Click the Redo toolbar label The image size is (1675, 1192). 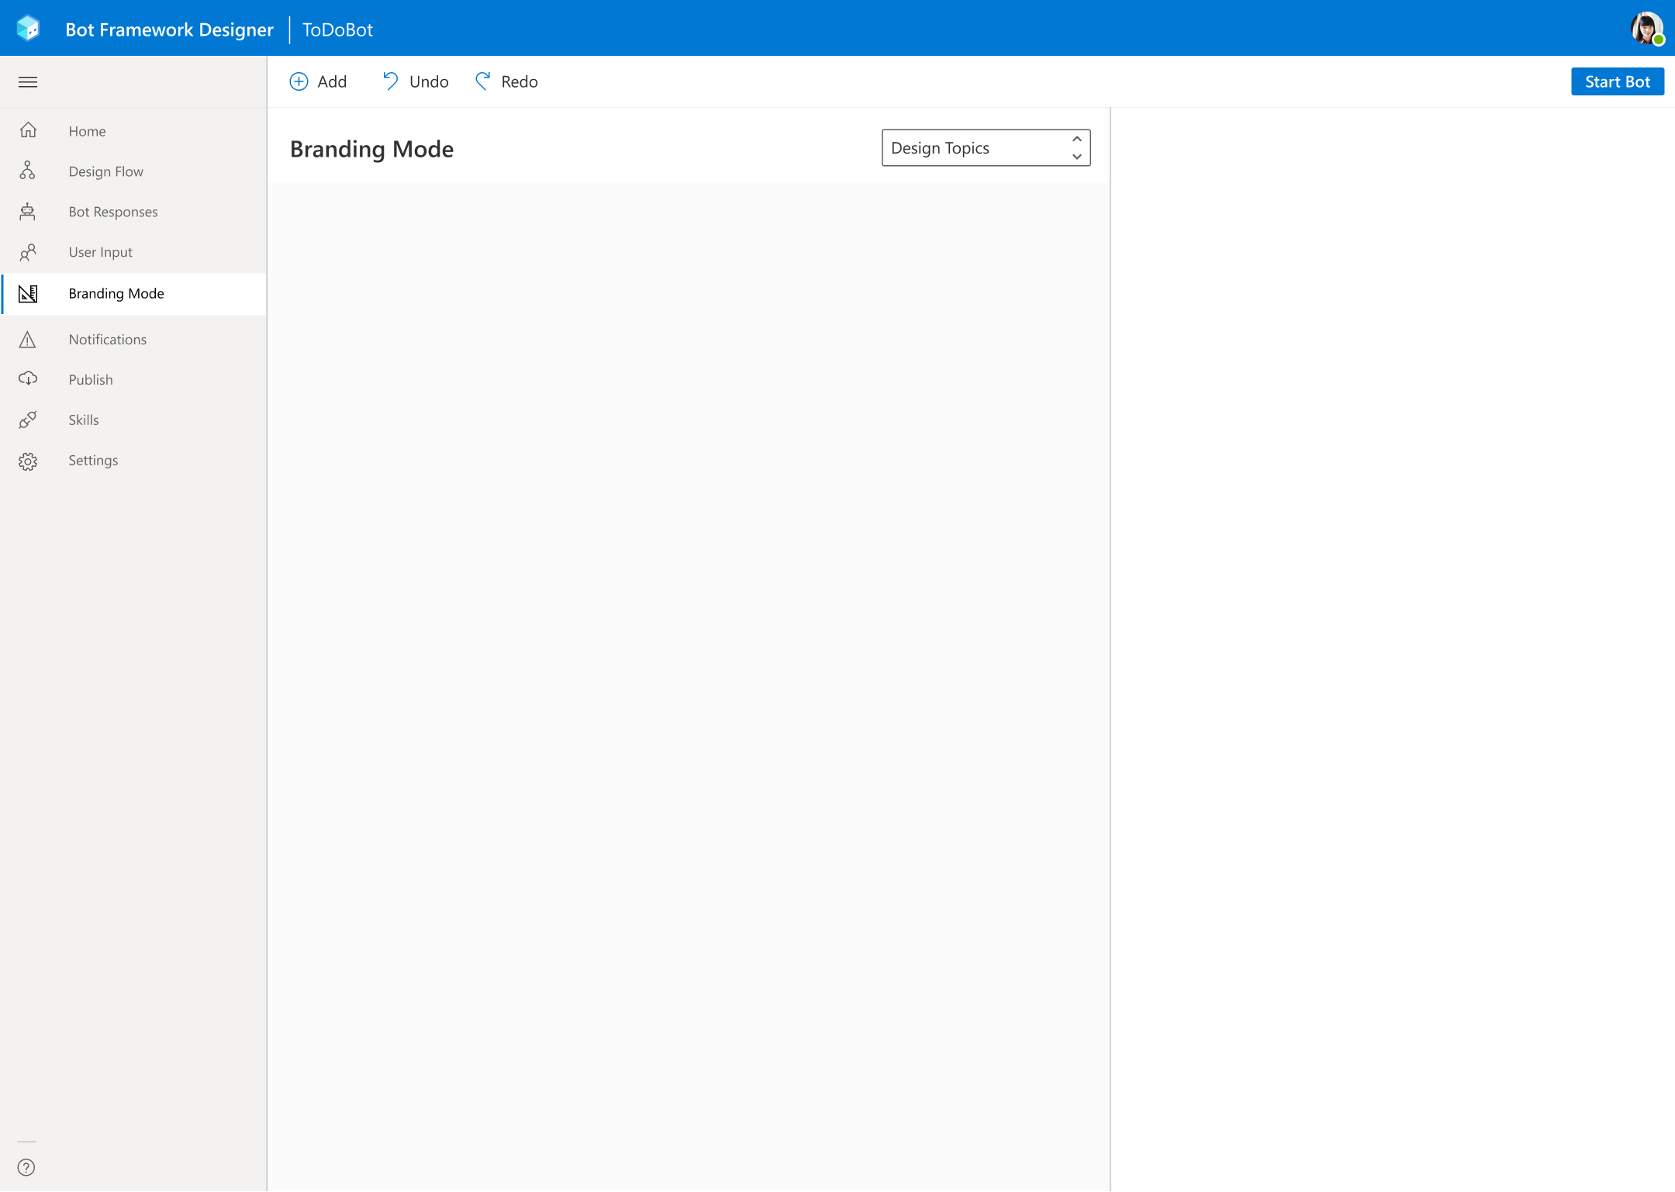click(x=520, y=81)
